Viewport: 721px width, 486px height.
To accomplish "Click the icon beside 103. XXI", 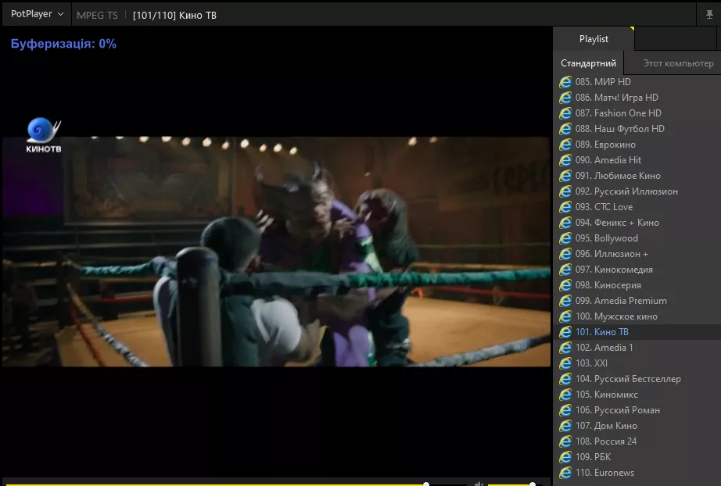I will click(565, 363).
